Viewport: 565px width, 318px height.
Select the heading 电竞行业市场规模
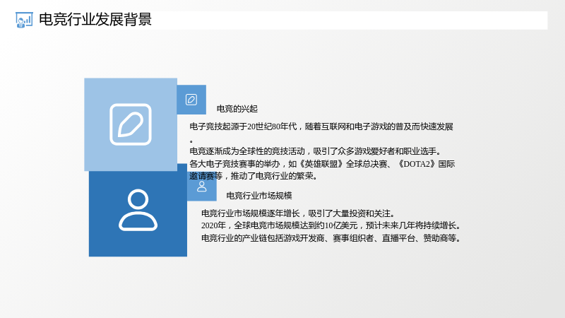pyautogui.click(x=259, y=196)
